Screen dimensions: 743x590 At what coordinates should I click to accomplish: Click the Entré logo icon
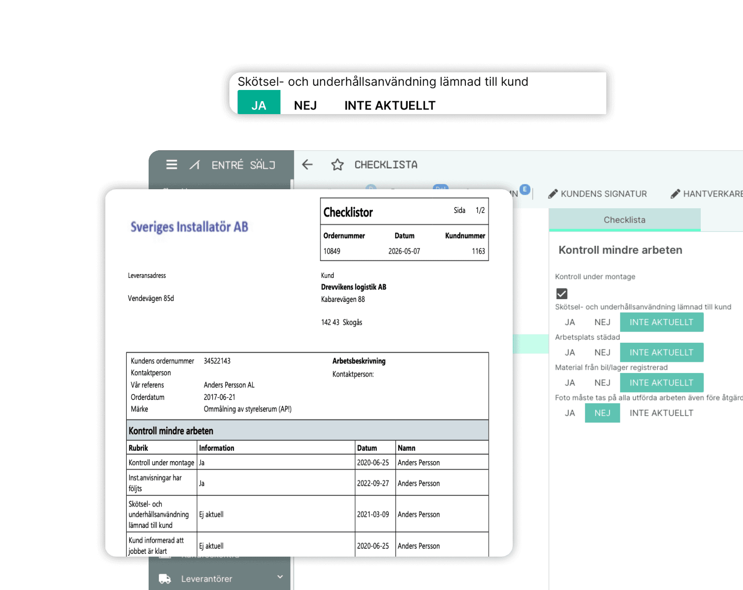195,165
